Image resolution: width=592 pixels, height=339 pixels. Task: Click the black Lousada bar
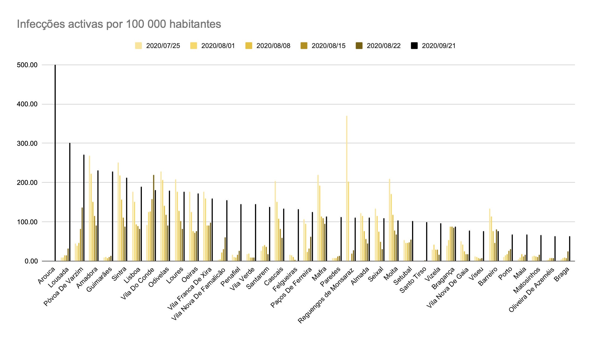(x=70, y=202)
